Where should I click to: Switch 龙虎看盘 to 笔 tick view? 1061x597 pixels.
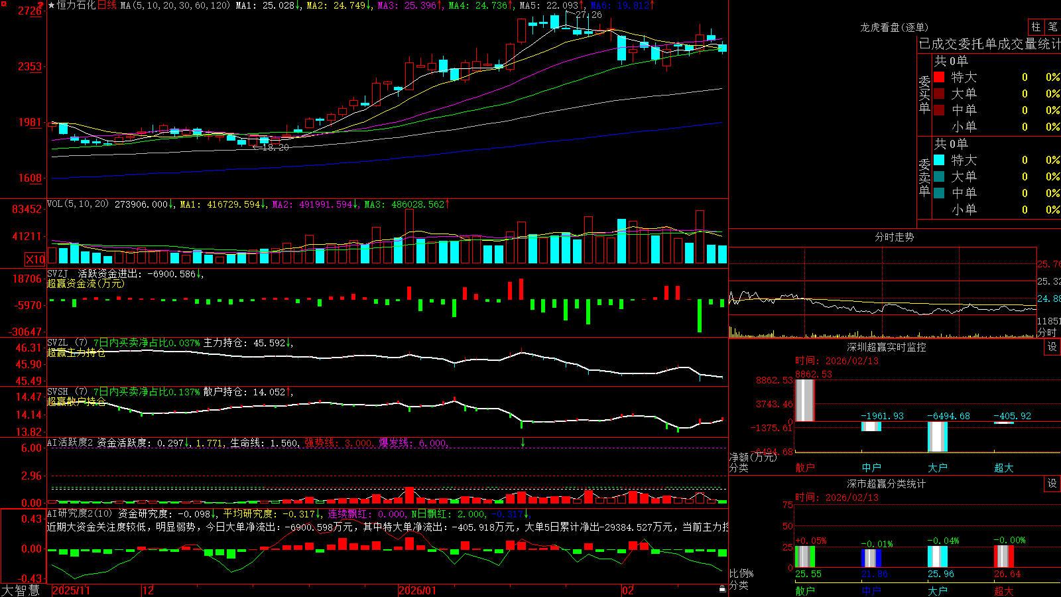1052,27
